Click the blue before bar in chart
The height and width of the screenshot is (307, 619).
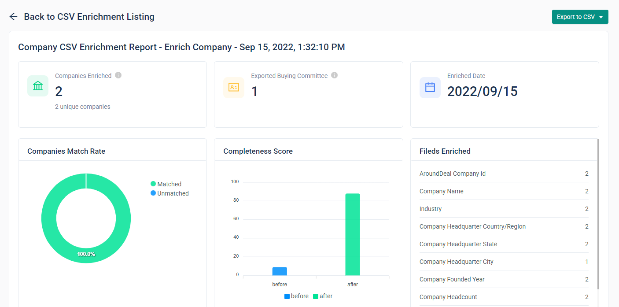click(x=280, y=271)
